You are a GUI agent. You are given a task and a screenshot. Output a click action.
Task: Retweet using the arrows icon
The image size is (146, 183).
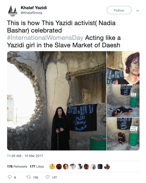pyautogui.click(x=28, y=177)
